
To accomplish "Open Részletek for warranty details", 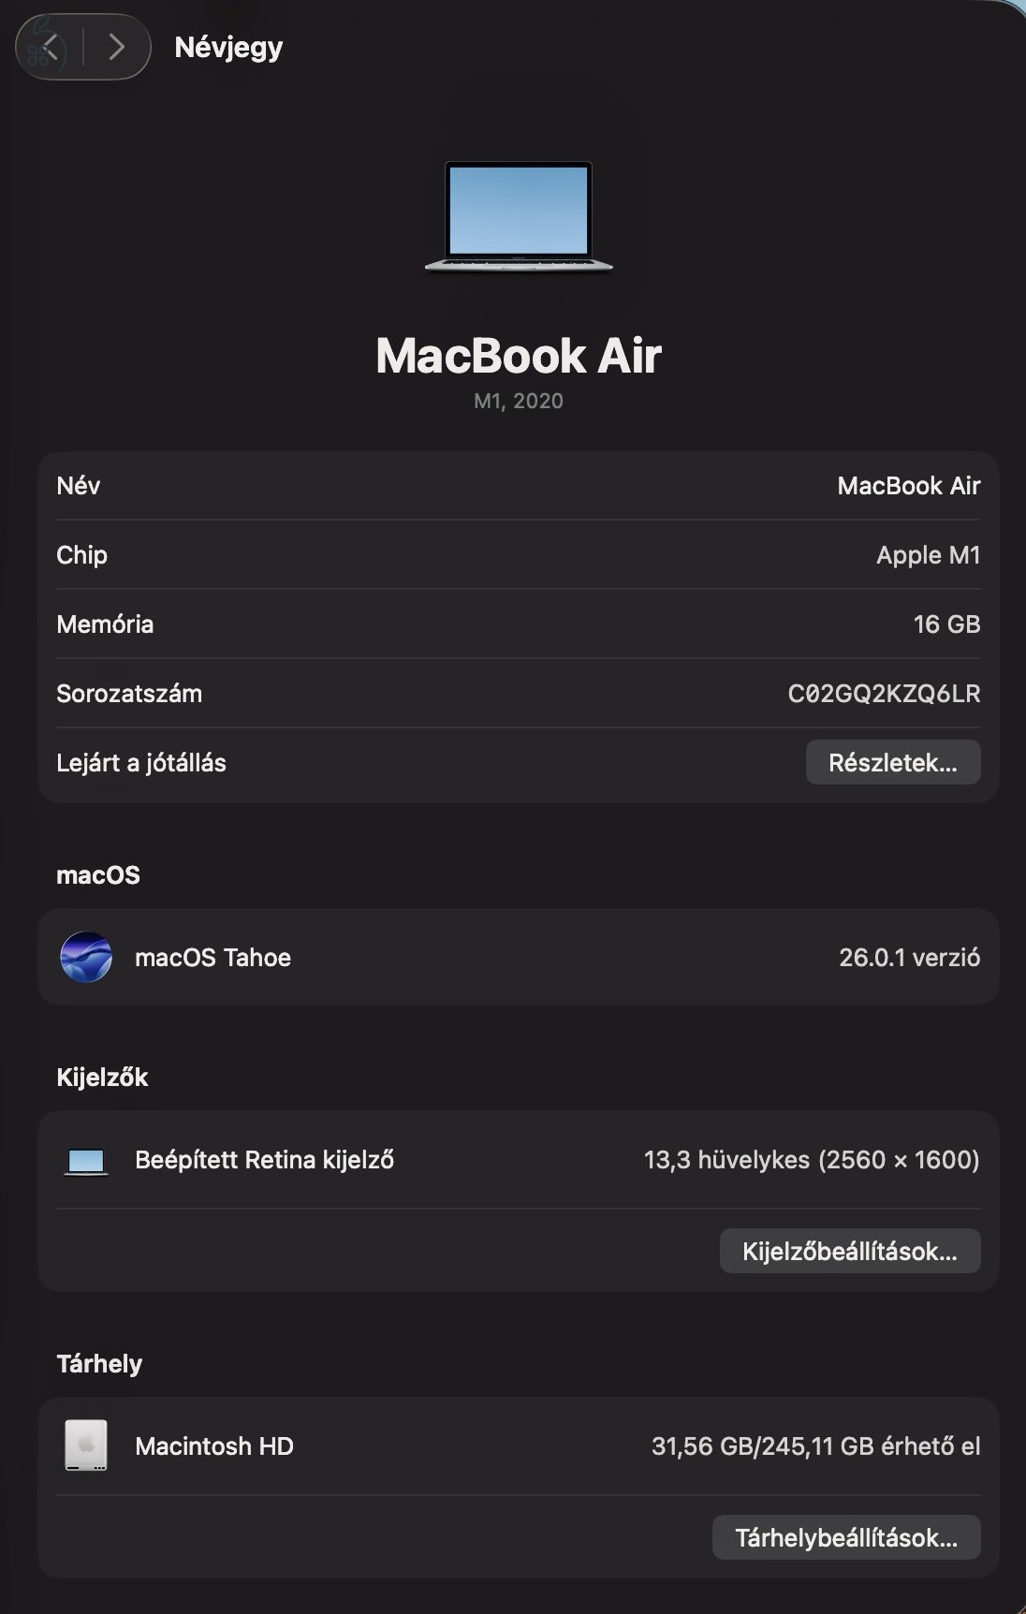I will pos(893,762).
